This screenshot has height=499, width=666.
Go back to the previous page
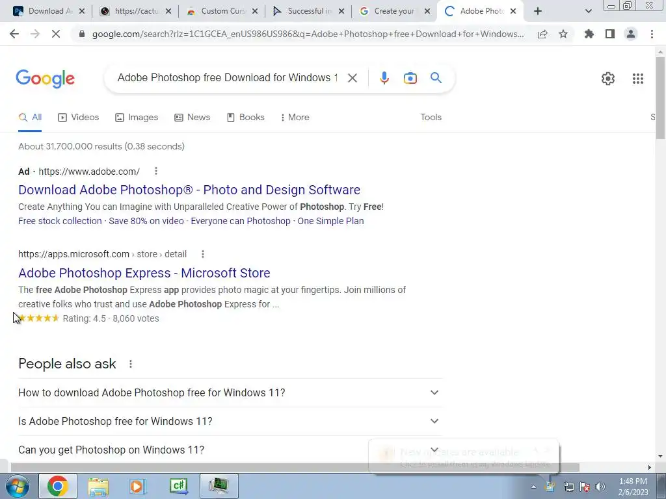click(x=14, y=34)
